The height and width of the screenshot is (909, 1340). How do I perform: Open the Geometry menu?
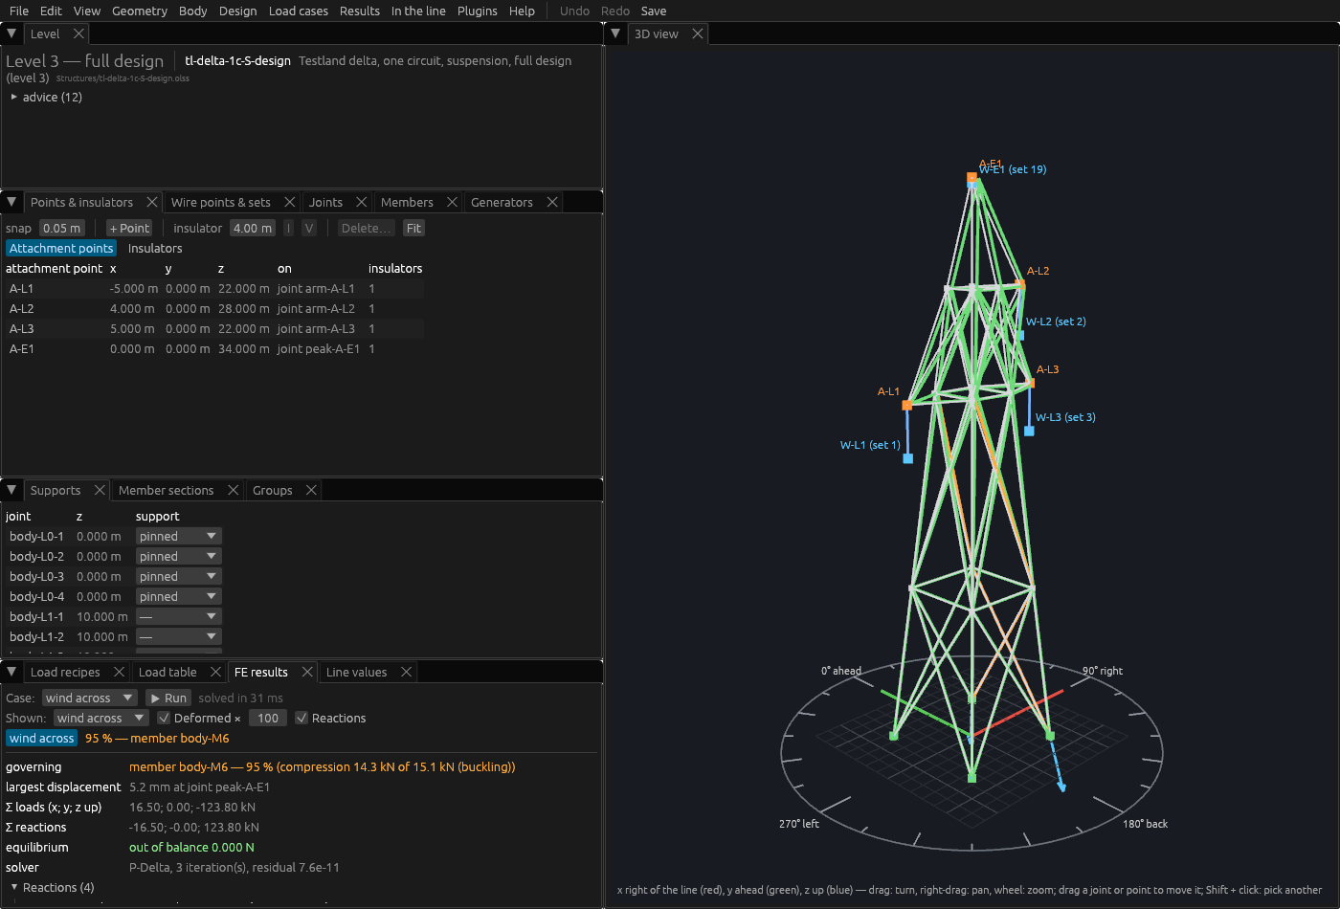[140, 11]
